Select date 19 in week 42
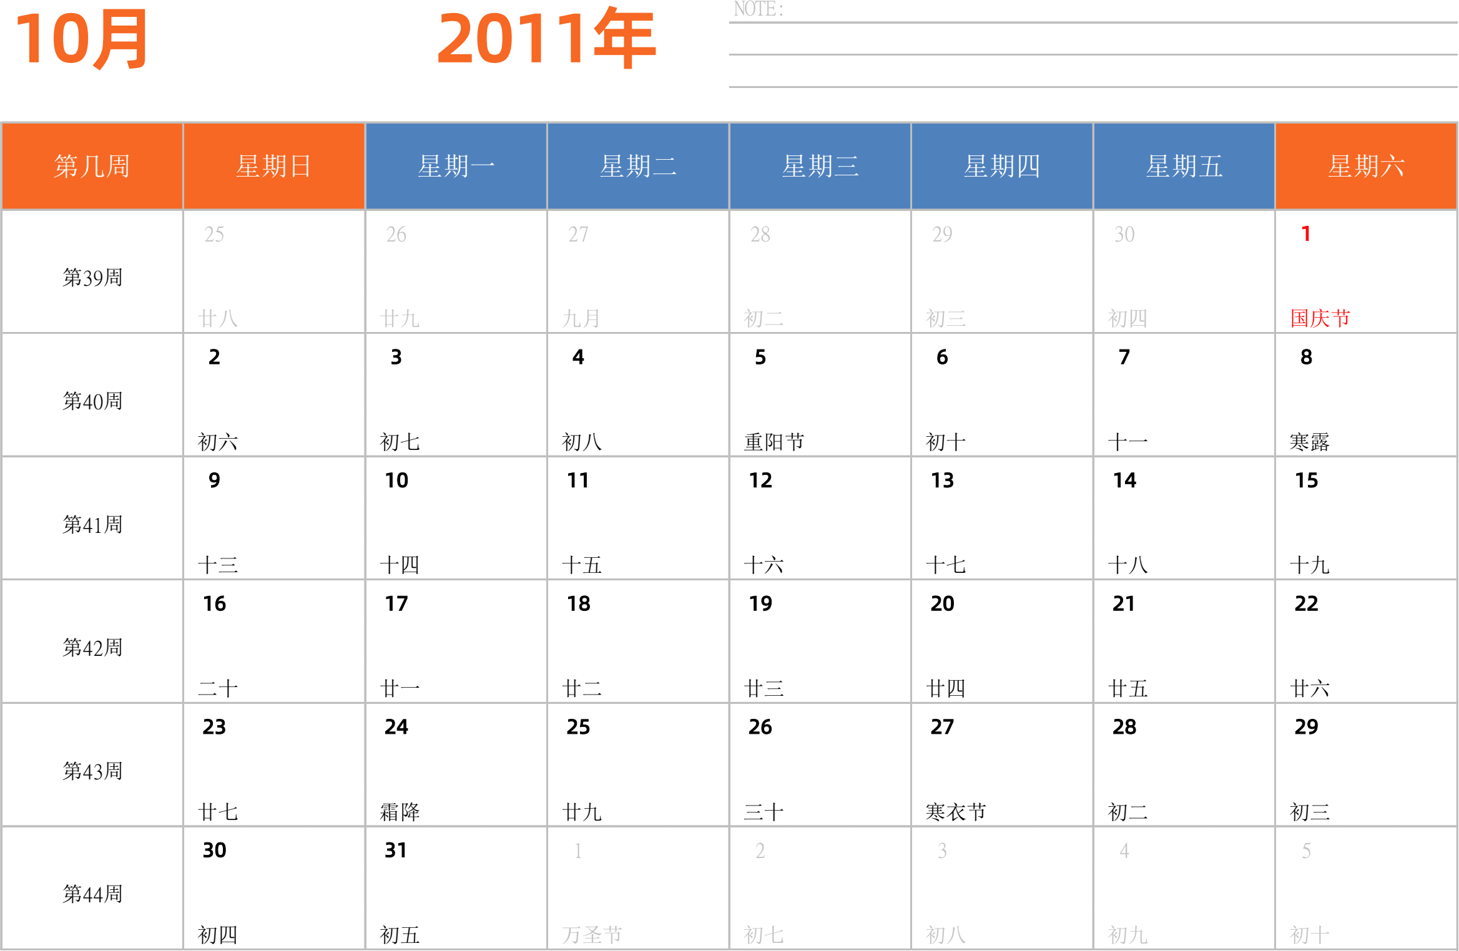 coord(760,603)
